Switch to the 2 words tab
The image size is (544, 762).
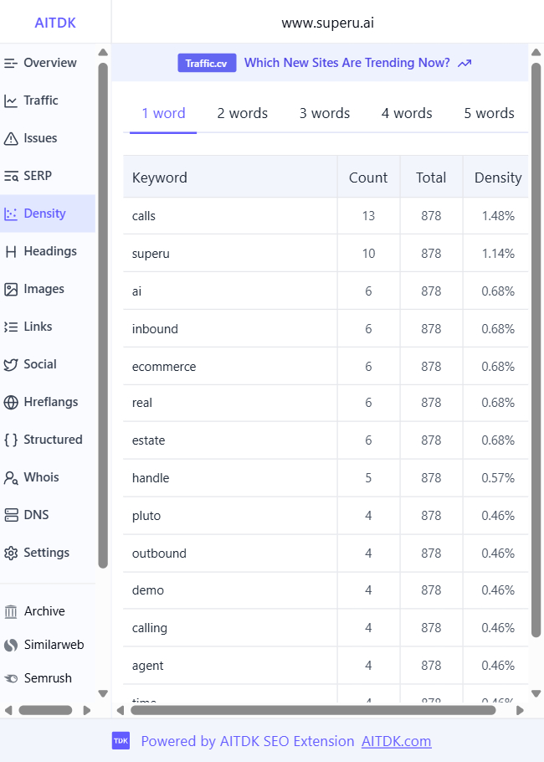click(243, 113)
